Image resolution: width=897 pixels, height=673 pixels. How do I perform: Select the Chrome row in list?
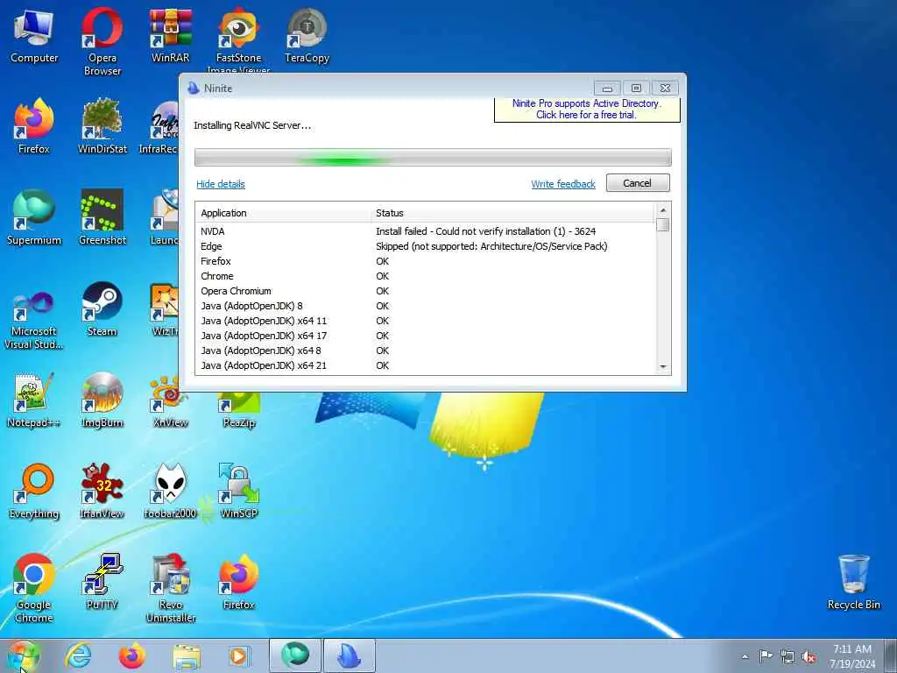tap(426, 276)
